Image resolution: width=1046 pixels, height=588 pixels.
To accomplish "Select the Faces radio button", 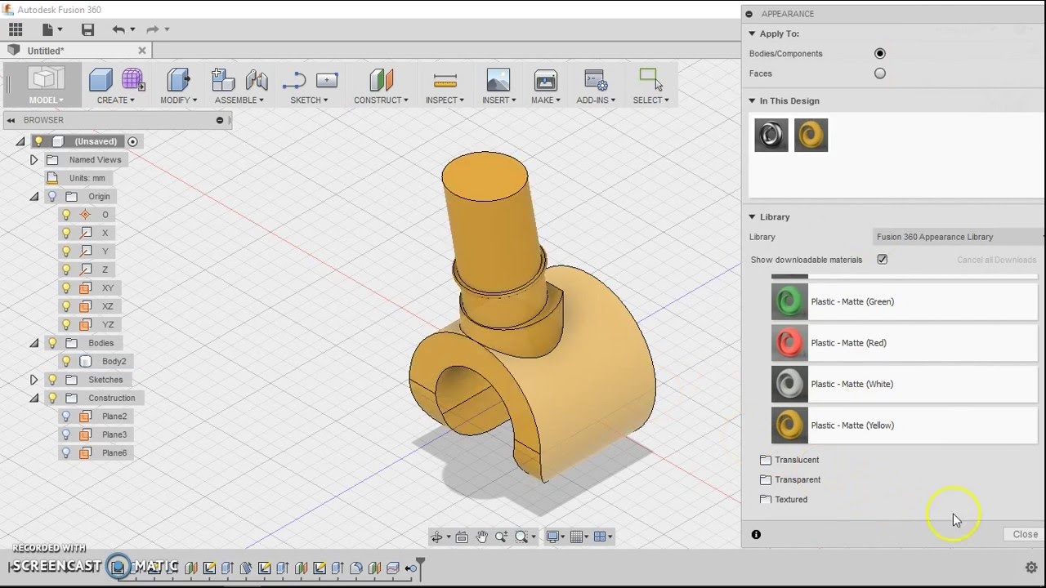I will [x=880, y=73].
